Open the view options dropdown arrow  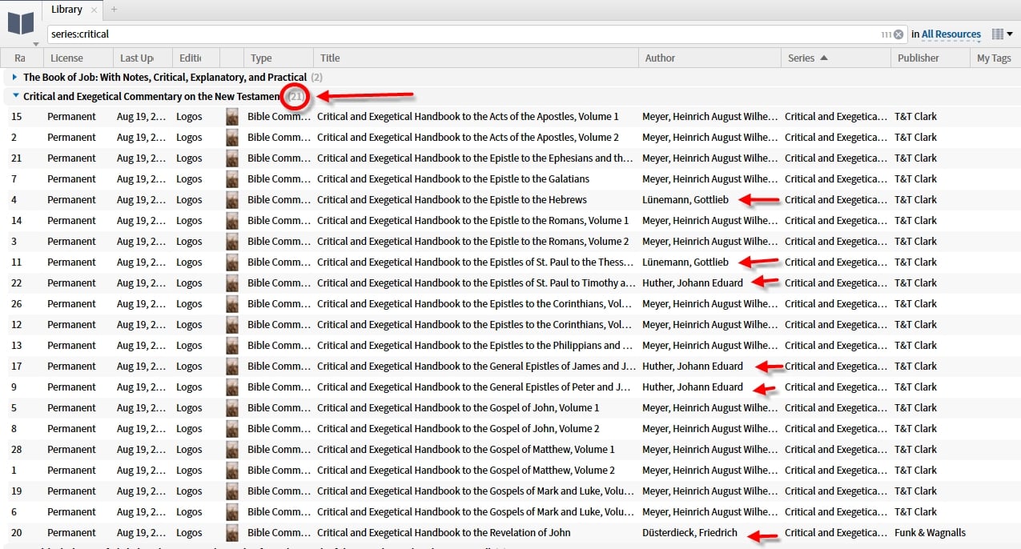click(x=1010, y=34)
